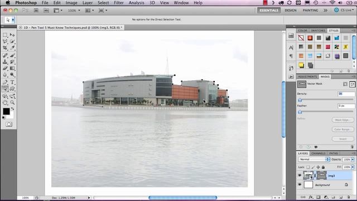This screenshot has height=201, width=357.
Task: Select the img3 vector mask thumbnail
Action: [321, 175]
